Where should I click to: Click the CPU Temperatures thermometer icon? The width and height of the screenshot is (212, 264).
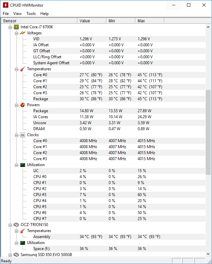(23, 69)
